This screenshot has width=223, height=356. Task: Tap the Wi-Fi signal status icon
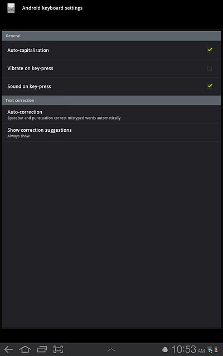point(210,350)
